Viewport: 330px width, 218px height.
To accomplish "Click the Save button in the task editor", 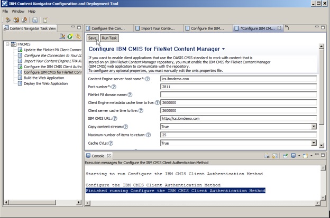I will point(93,38).
